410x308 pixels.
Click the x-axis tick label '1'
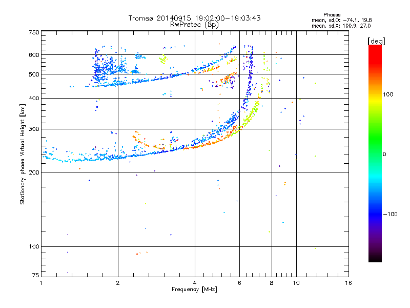(x=41, y=283)
